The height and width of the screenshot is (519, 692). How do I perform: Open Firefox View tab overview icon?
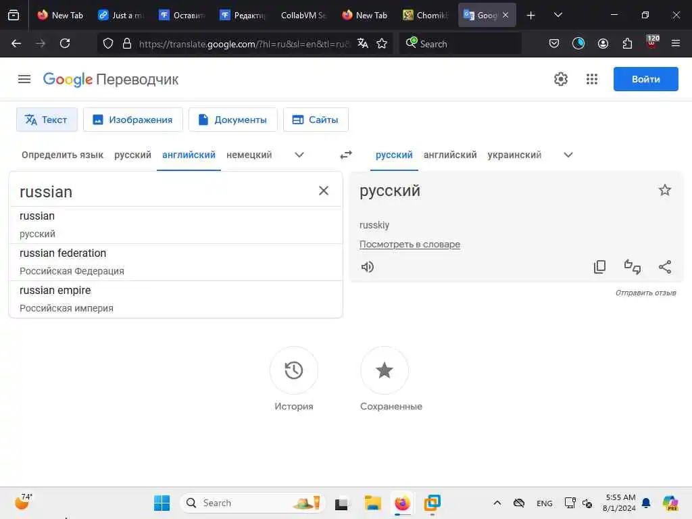[14, 15]
